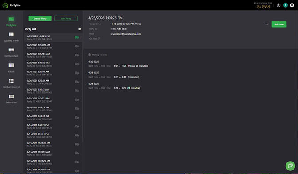Open the three-dots more options menu
Image resolution: width=298 pixels, height=174 pixels.
(x=267, y=24)
